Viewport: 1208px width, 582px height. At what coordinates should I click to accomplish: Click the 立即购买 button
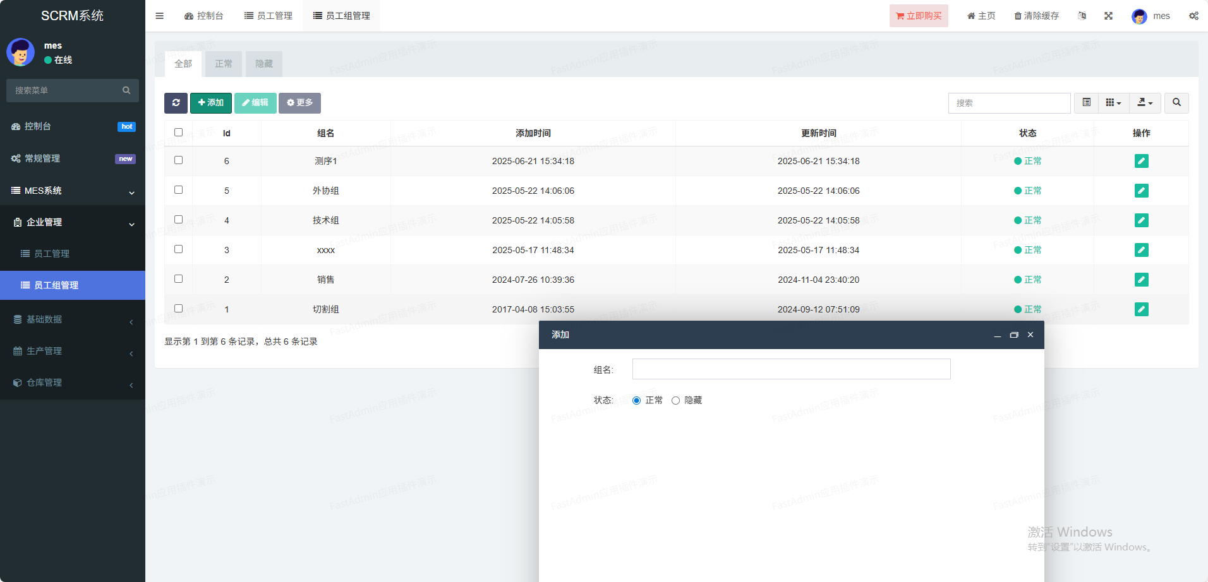click(x=919, y=16)
